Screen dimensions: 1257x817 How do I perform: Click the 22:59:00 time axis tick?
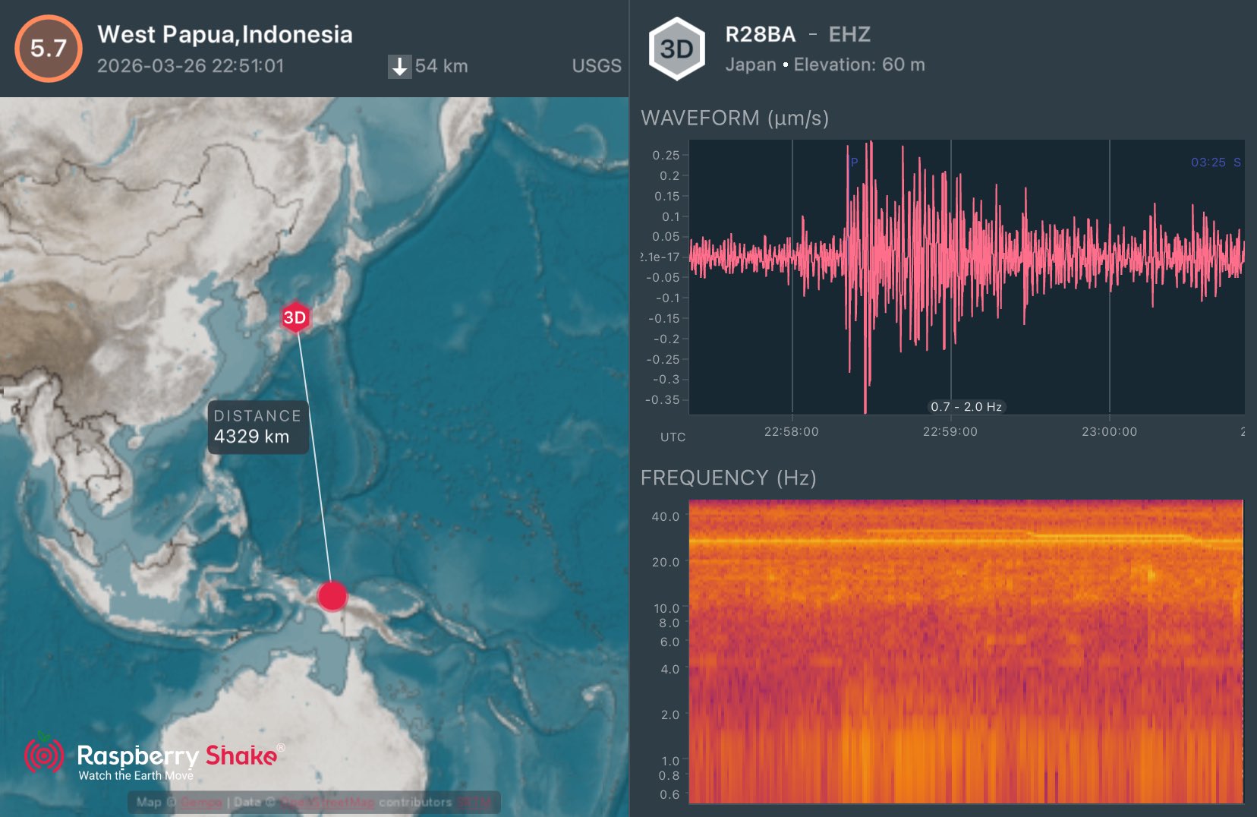pos(950,431)
